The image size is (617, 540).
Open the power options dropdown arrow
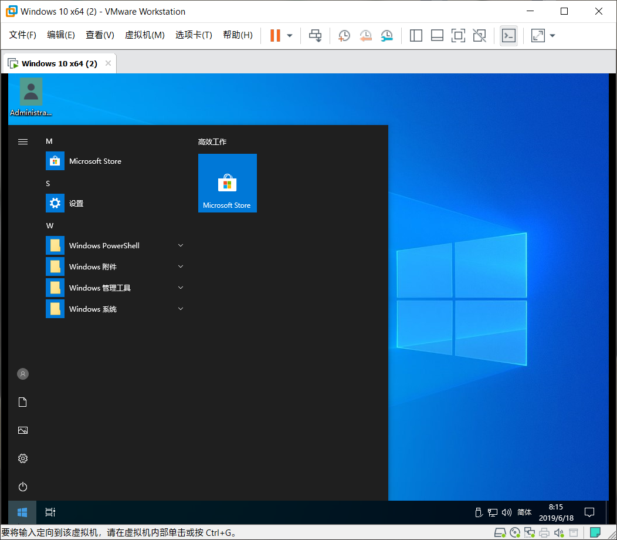coord(290,35)
